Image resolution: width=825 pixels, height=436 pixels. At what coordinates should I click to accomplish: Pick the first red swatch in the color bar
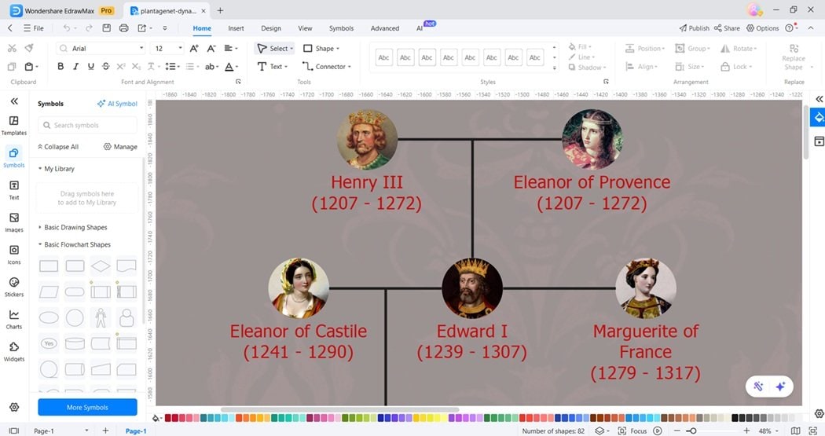[168, 418]
